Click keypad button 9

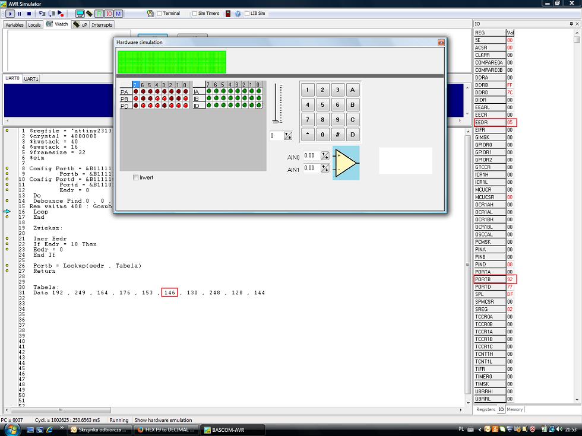tap(337, 120)
